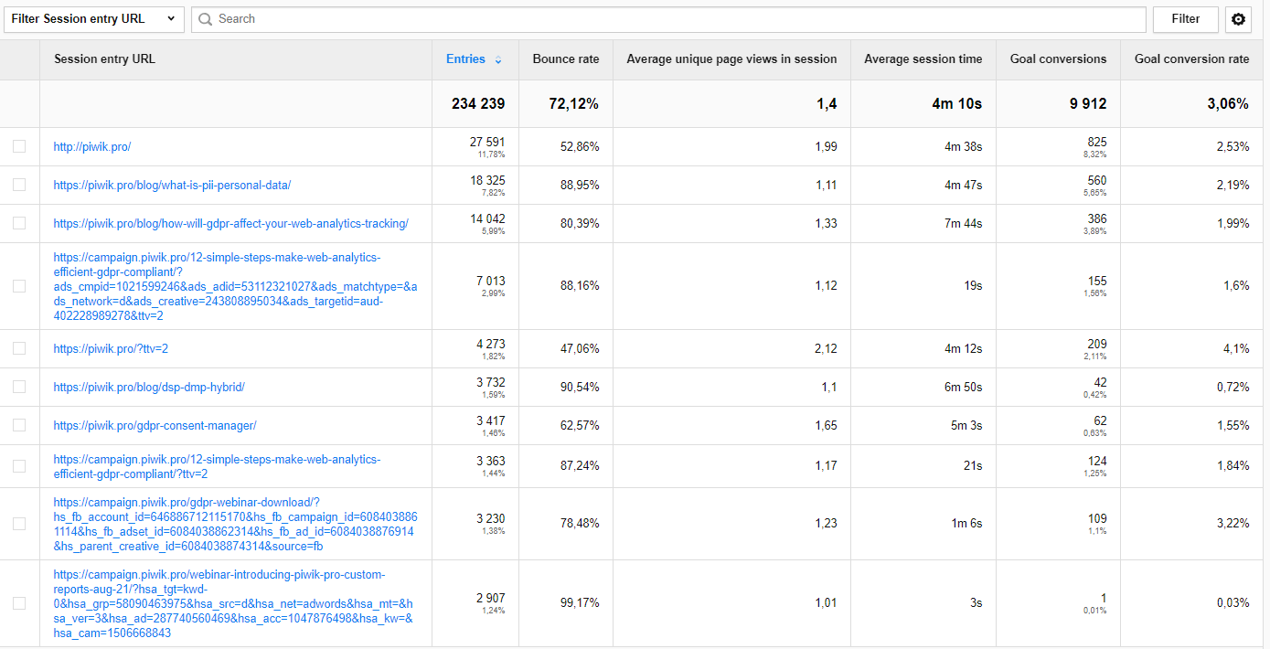Sort by Goal conversion rate column
The width and height of the screenshot is (1270, 649).
click(x=1190, y=59)
